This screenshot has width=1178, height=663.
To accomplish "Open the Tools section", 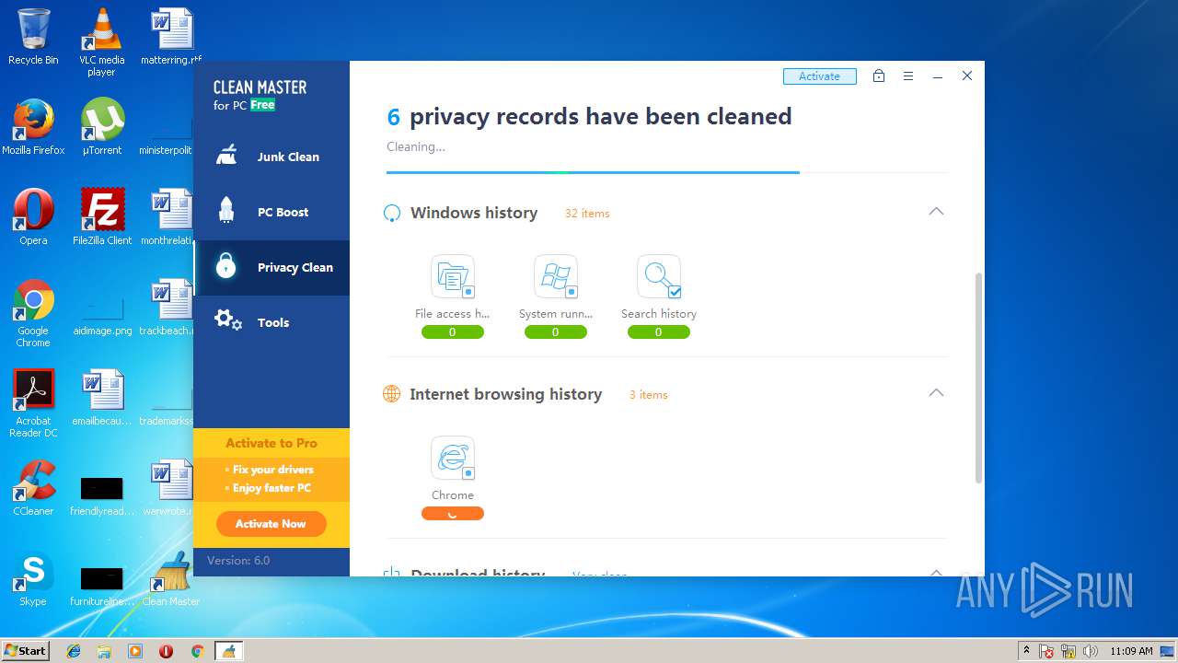I will click(271, 322).
